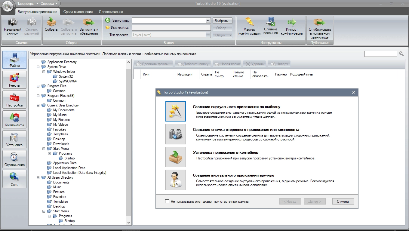Image resolution: width=409 pixels, height=231 pixels.
Task: Tick Не показывать этот диалог checkbox
Action: [x=167, y=202]
